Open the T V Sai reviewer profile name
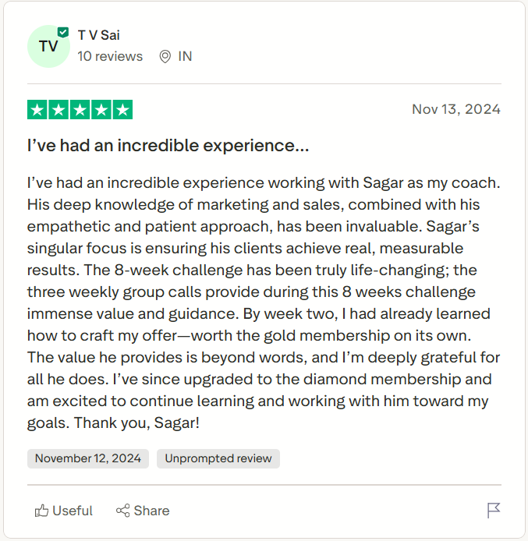This screenshot has height=541, width=528. [x=99, y=35]
